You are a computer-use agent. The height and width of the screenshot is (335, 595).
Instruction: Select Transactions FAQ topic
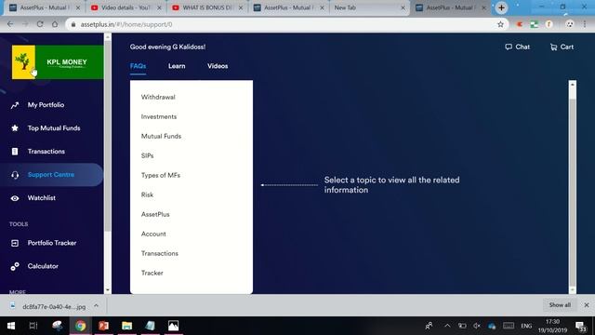(159, 253)
